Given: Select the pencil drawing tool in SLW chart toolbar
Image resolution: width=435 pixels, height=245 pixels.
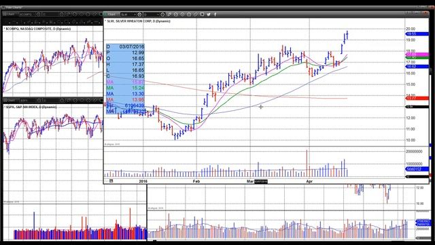Looking at the screenshot, I should pyautogui.click(x=169, y=14).
